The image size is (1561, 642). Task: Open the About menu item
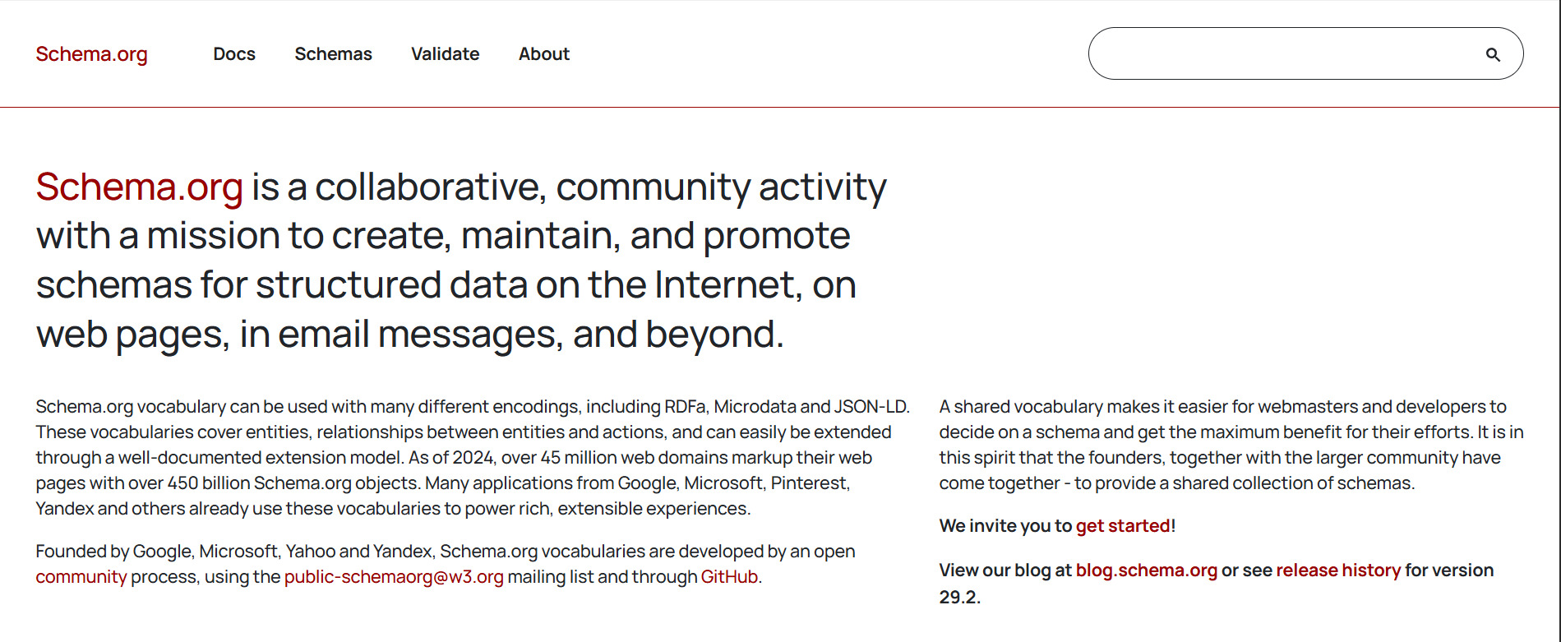click(544, 54)
